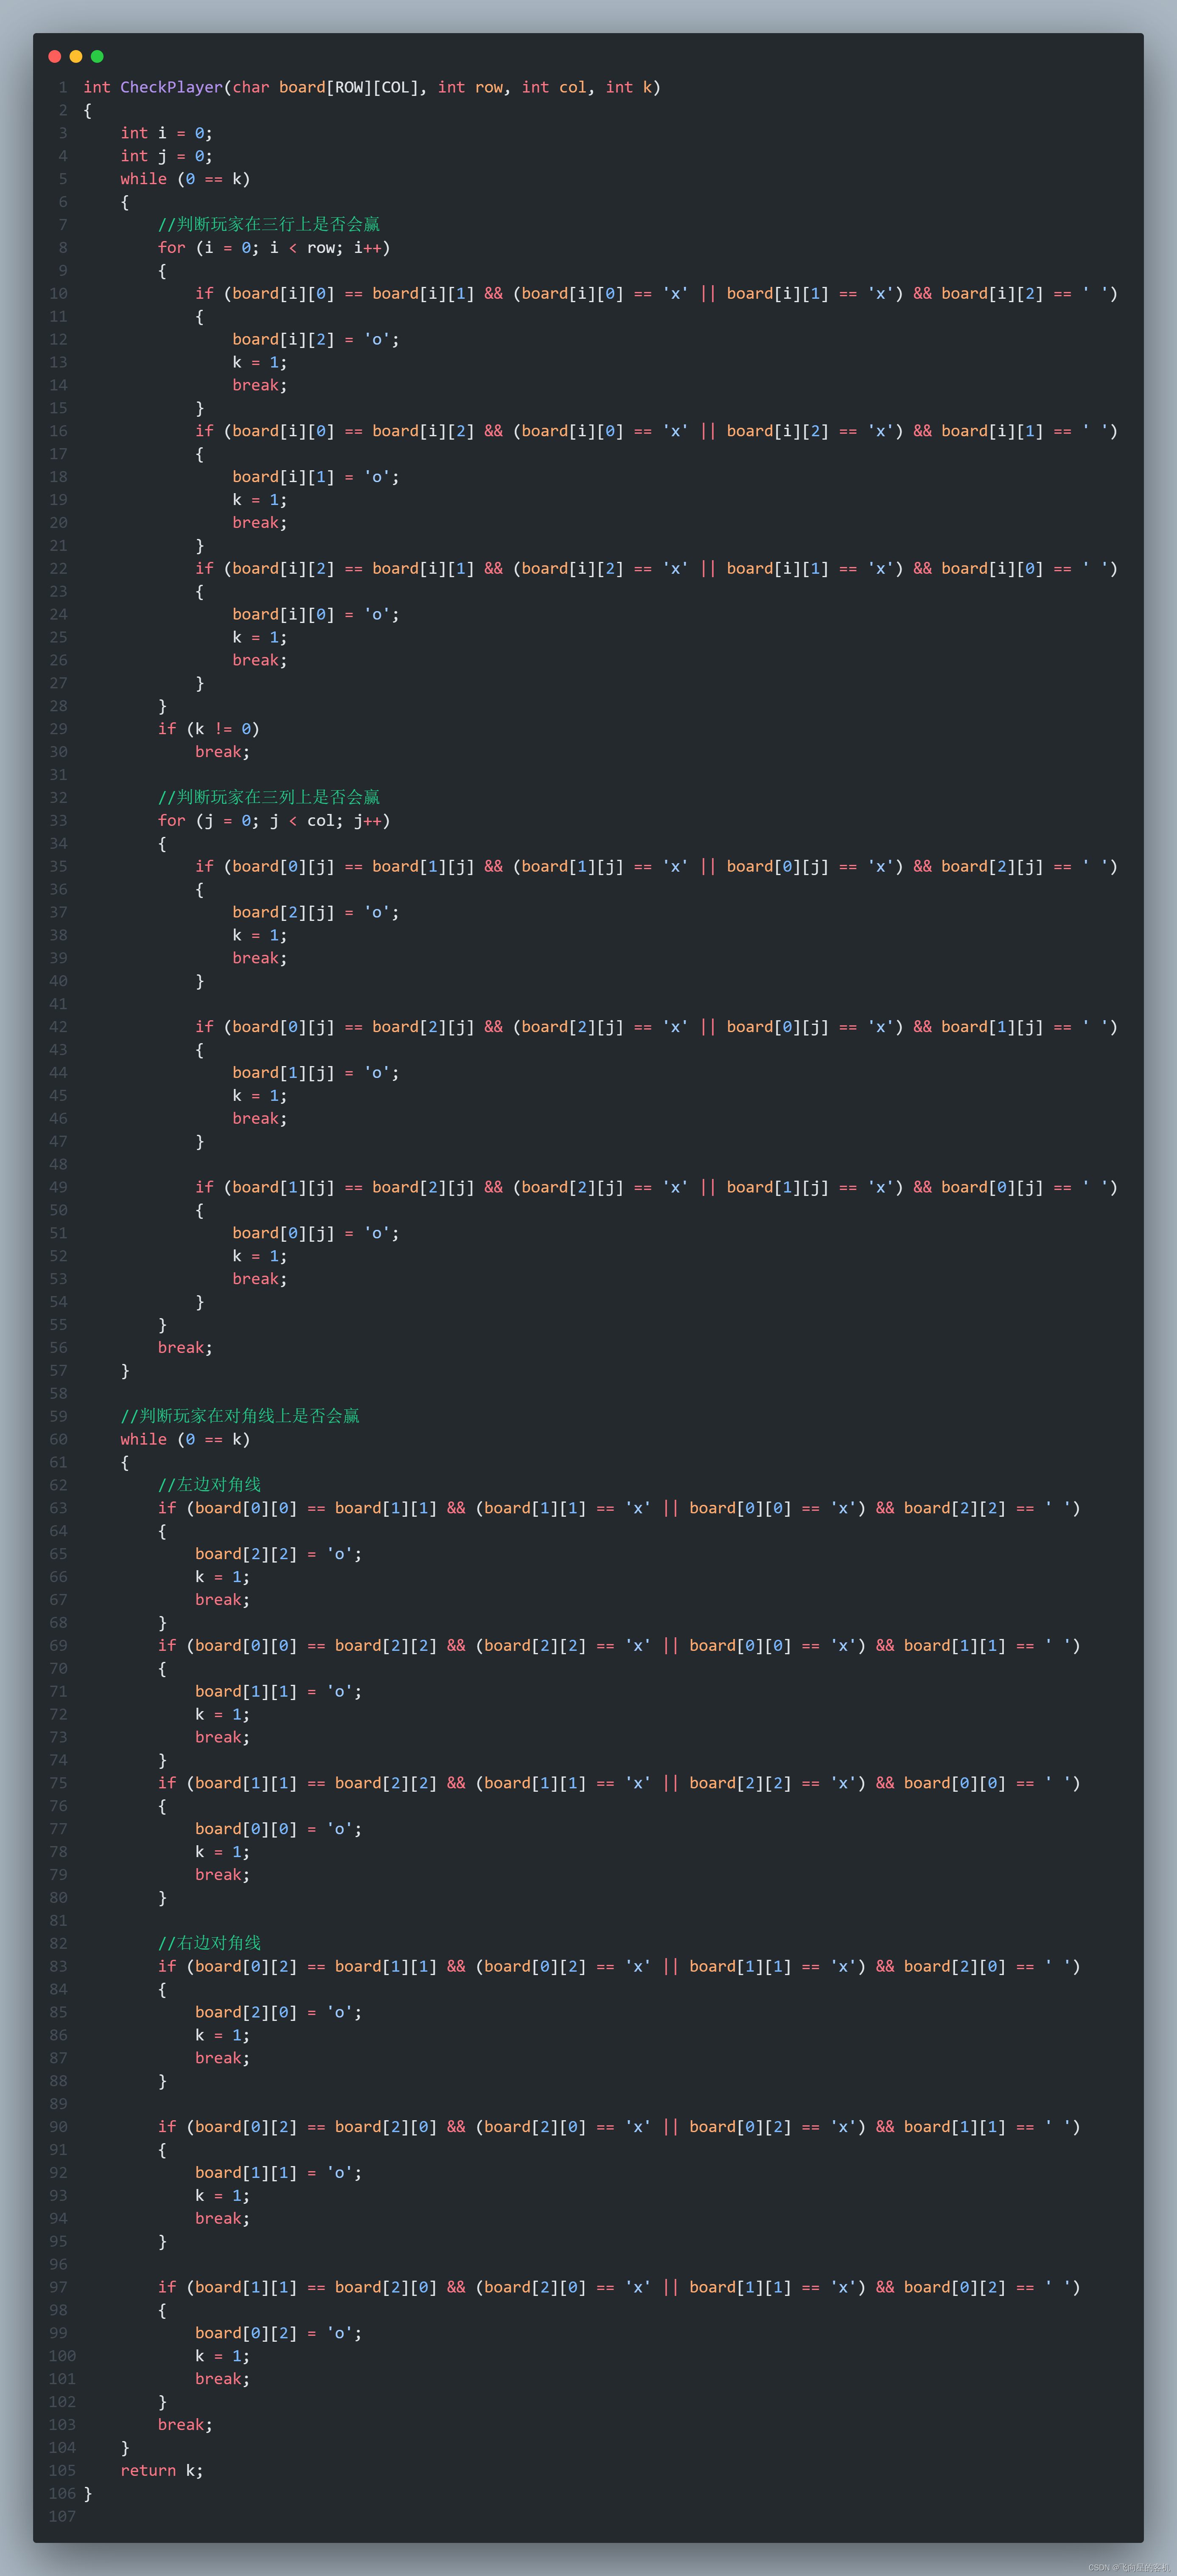Click the red close dot in the code window
The image size is (1177, 2576).
(55, 57)
